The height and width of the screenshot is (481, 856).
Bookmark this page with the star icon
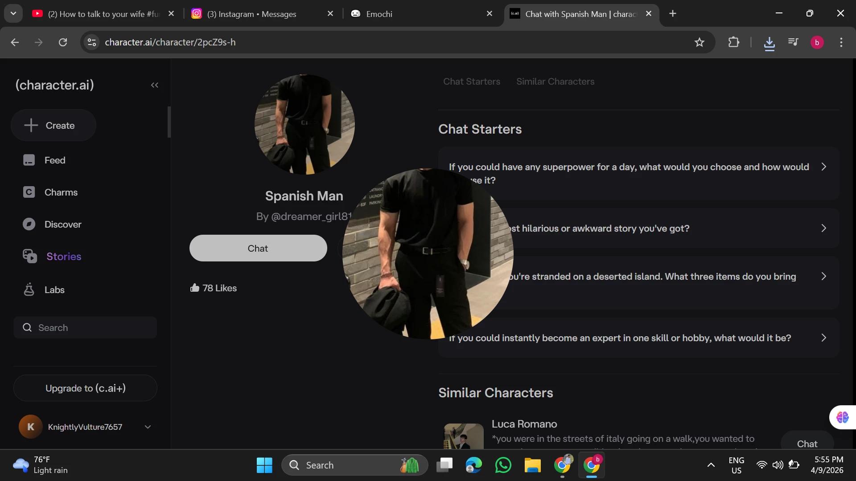point(700,42)
